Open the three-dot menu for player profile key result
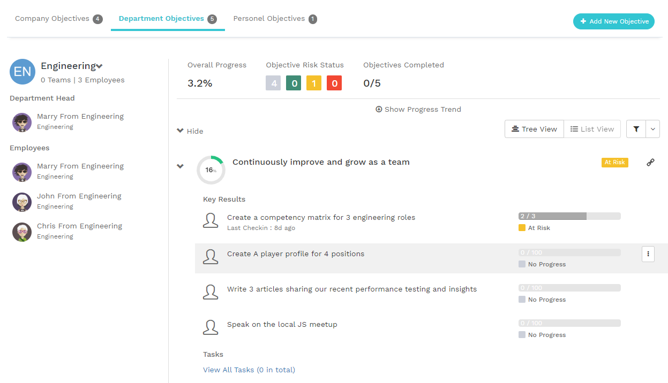Image resolution: width=668 pixels, height=383 pixels. coord(648,254)
